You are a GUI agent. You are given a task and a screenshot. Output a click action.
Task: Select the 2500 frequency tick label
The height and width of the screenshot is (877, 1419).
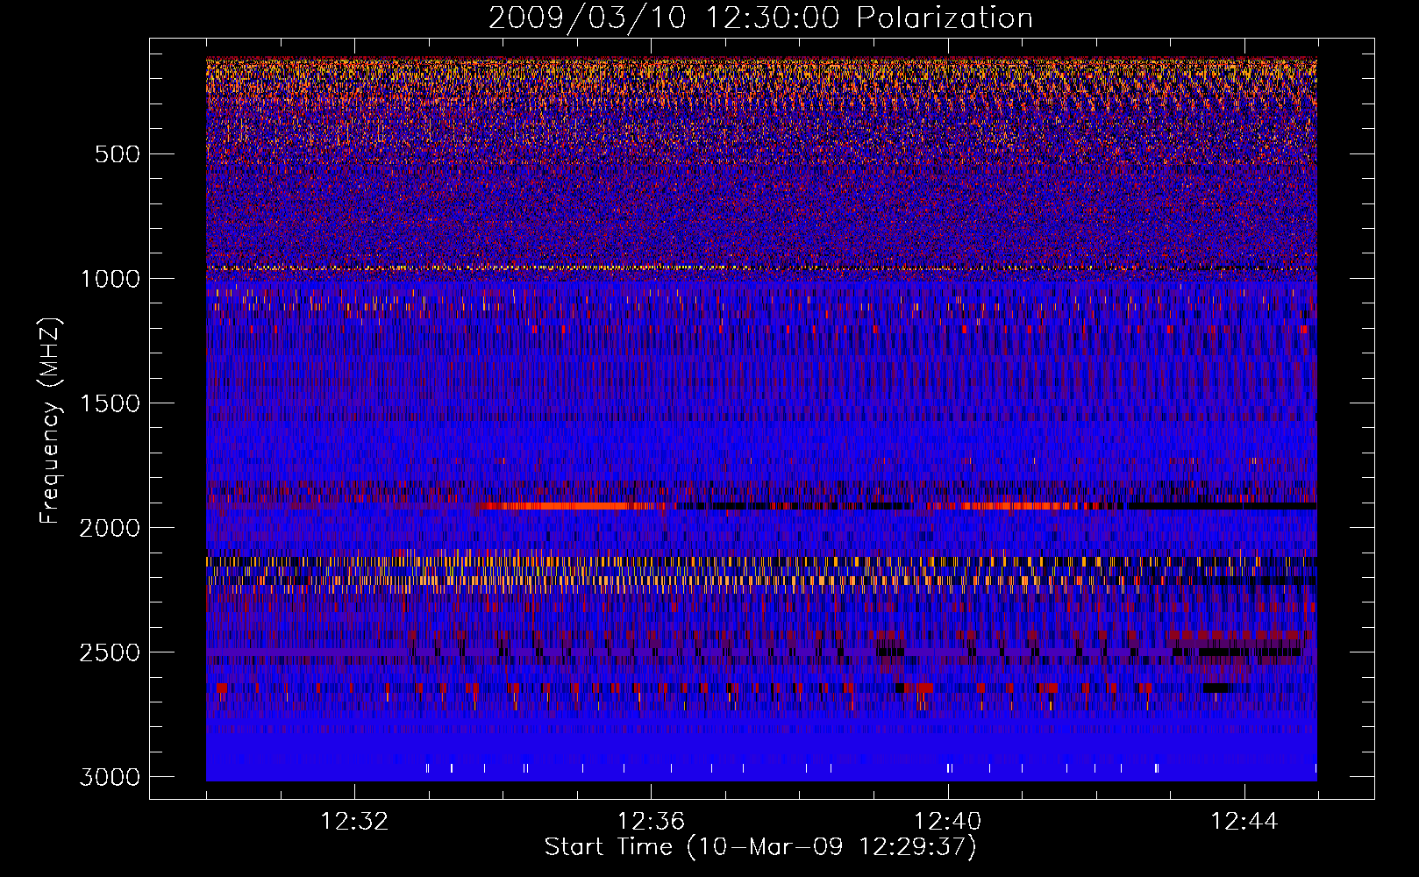pyautogui.click(x=110, y=652)
